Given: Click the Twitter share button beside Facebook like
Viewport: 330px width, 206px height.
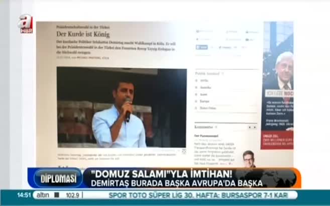Looking at the screenshot, I should pos(225,47).
